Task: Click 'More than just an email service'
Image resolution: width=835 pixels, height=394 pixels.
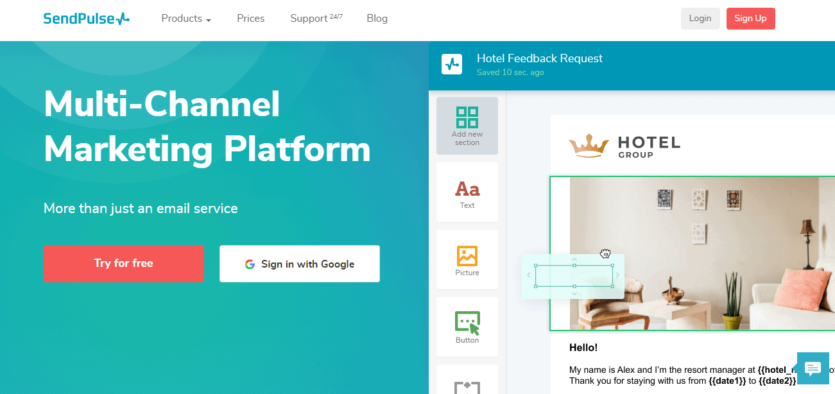Action: [x=141, y=209]
